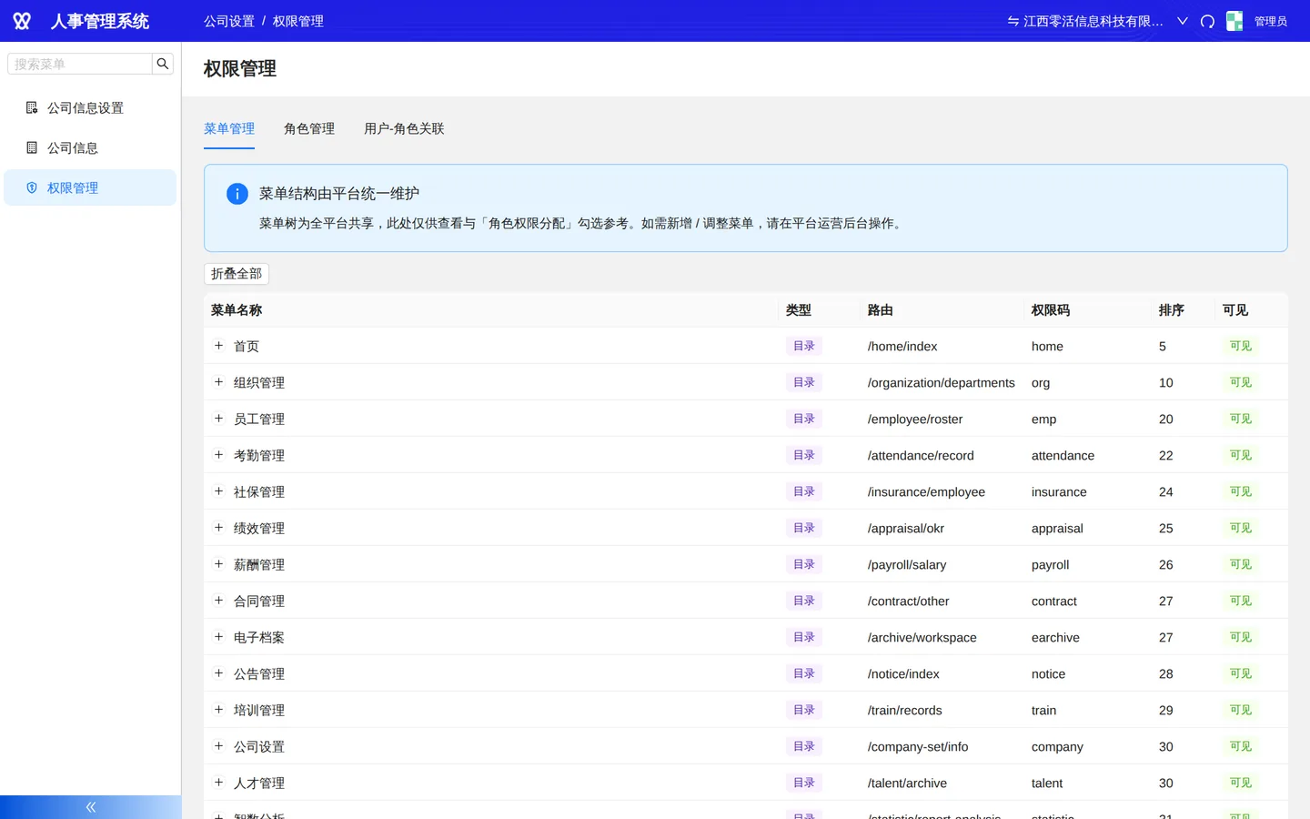The image size is (1310, 819).
Task: Open 公司信息设置 from the sidebar
Action: (x=90, y=107)
